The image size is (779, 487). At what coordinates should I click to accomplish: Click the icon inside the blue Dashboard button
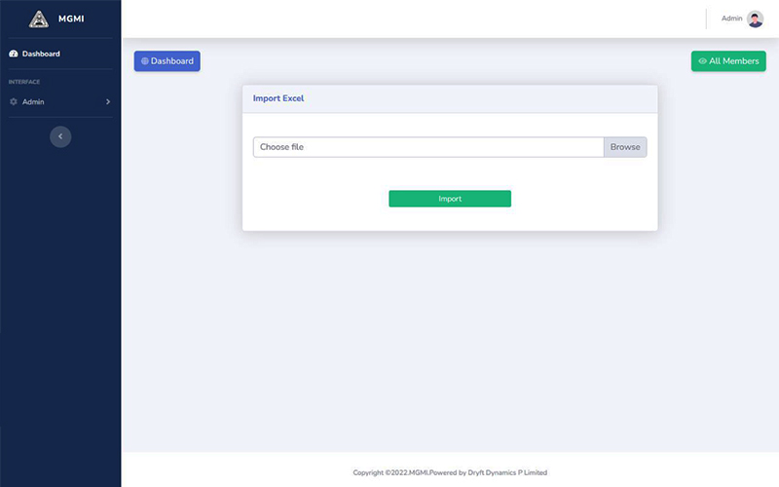[x=145, y=61]
